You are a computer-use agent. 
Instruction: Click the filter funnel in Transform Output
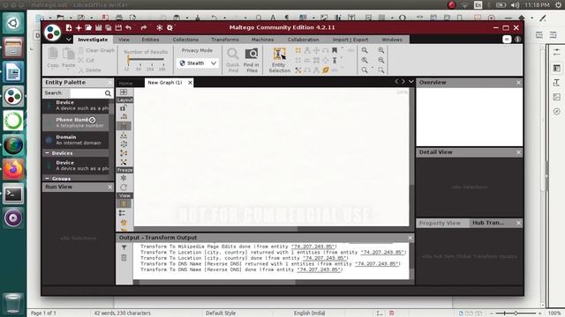click(124, 247)
